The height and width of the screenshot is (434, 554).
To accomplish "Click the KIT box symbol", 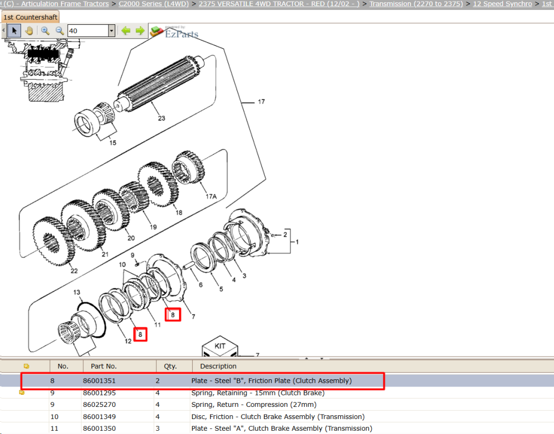I will (220, 346).
